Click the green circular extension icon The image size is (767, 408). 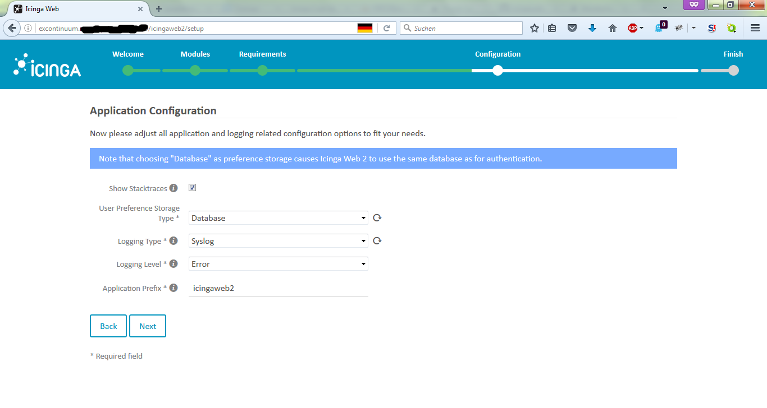coord(732,28)
